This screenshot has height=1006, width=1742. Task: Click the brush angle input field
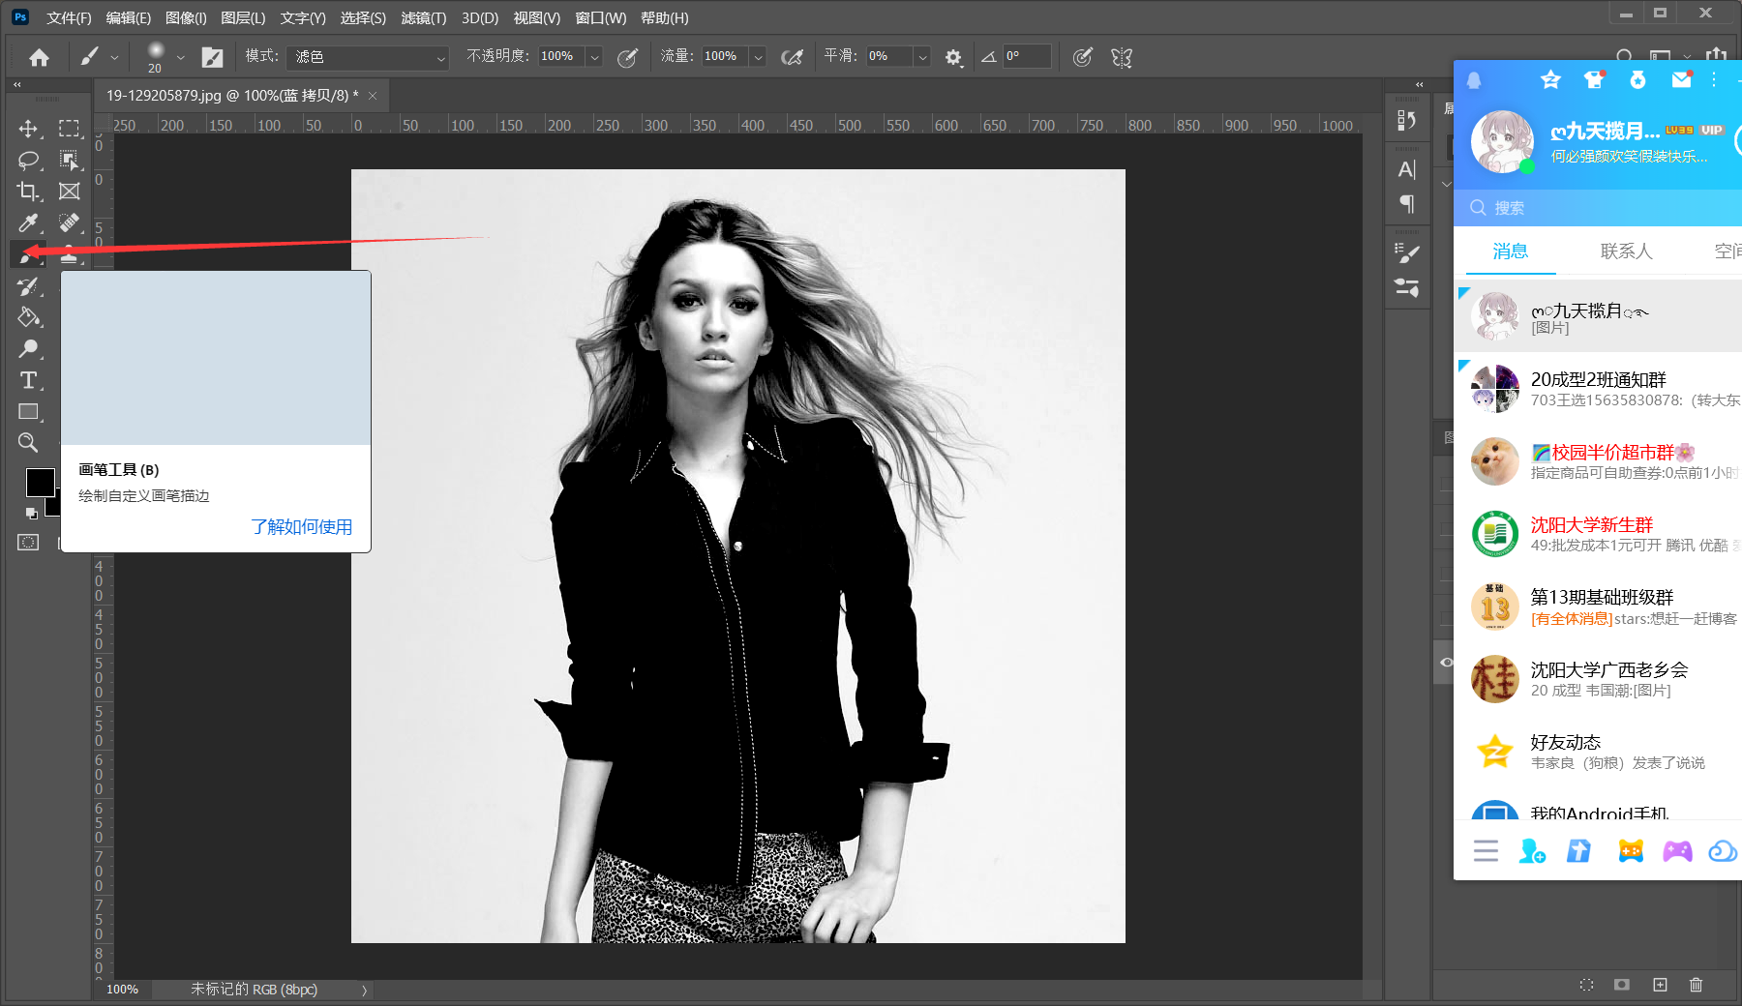pyautogui.click(x=1027, y=56)
